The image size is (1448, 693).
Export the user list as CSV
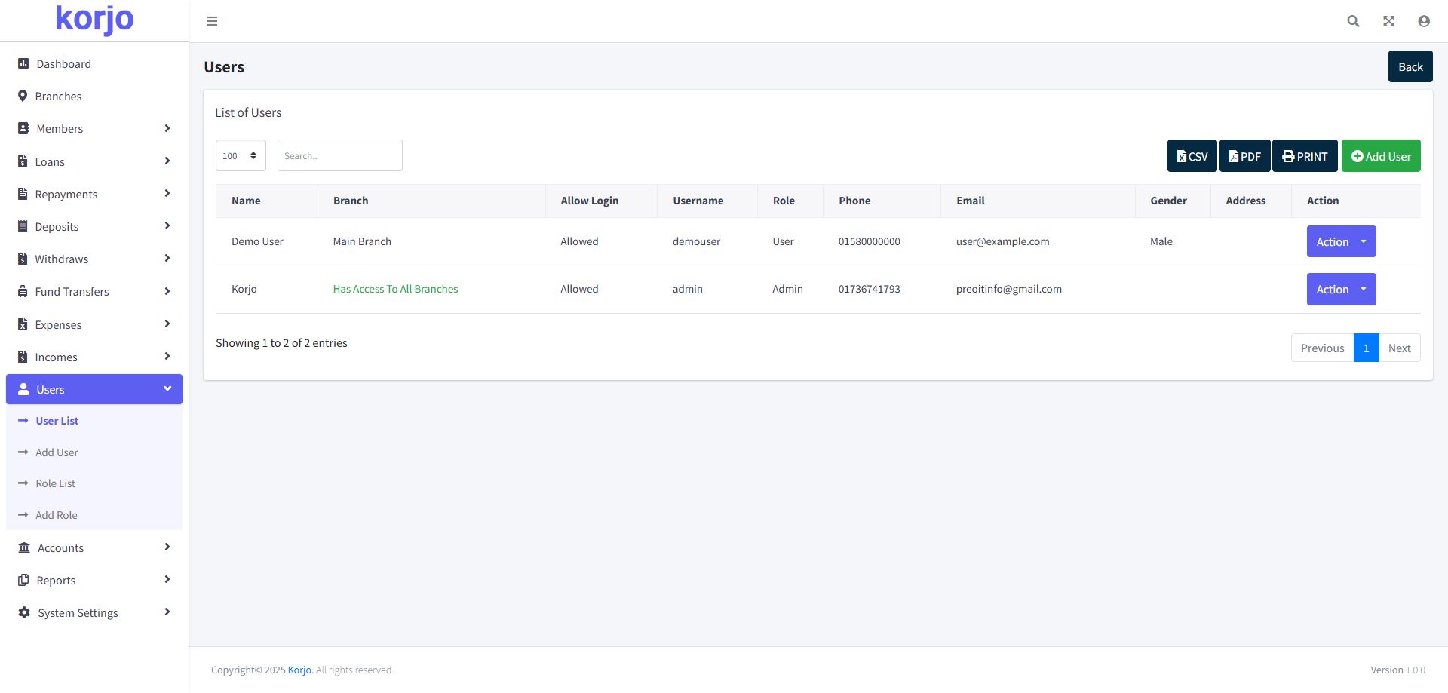coord(1192,156)
